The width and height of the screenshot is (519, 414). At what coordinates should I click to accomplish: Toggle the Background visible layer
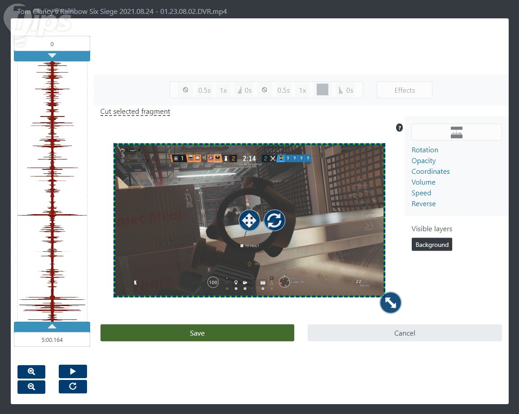(x=432, y=245)
